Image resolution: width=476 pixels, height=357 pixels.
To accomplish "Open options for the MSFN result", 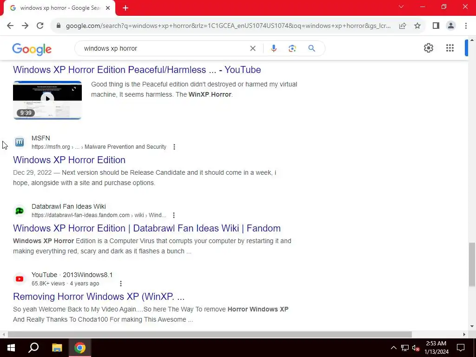I will [174, 147].
